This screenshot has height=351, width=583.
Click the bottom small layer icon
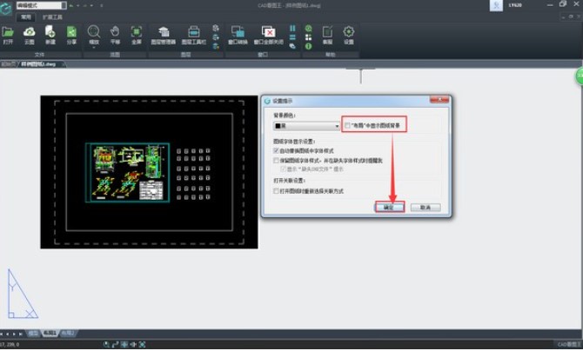tap(216, 46)
